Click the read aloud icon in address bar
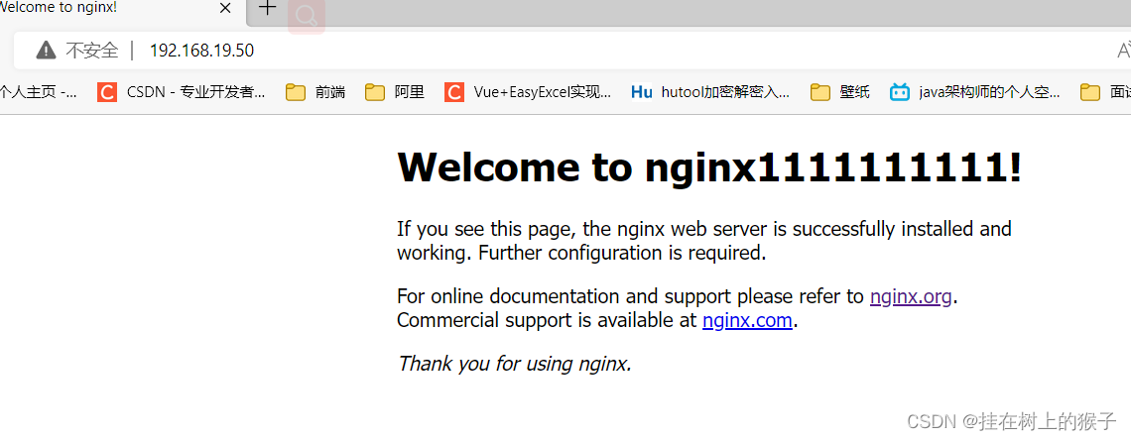Screen dimensions: 1131x440 pyautogui.click(x=1123, y=51)
